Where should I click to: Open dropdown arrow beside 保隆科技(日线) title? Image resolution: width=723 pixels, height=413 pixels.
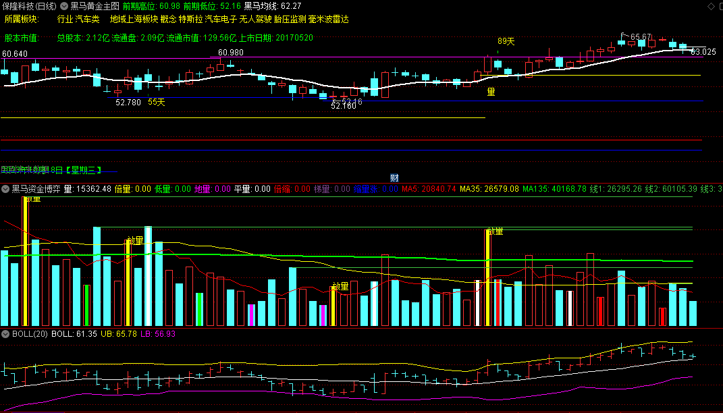(x=64, y=6)
